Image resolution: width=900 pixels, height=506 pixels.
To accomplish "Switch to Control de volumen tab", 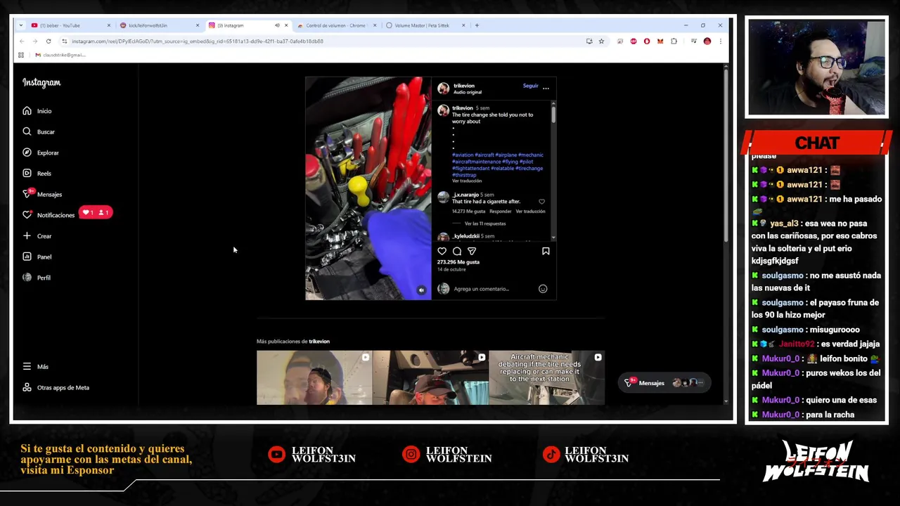I will 335,25.
